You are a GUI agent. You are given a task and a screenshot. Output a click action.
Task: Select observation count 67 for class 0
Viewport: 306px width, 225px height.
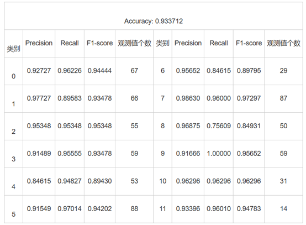pos(134,71)
